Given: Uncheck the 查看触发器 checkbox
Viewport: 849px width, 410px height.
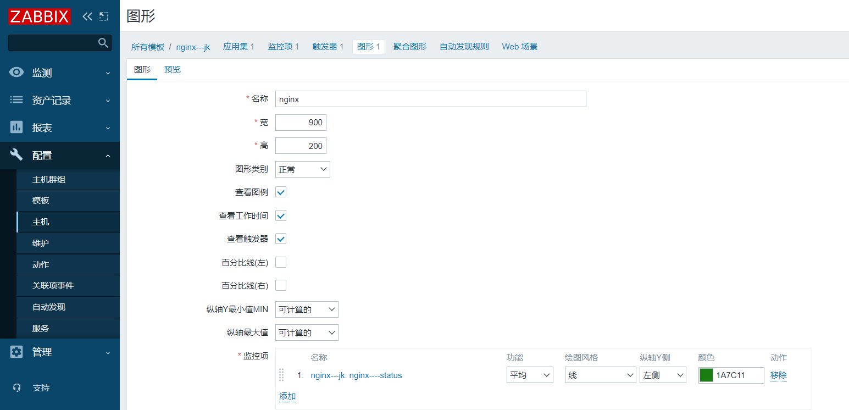Looking at the screenshot, I should (x=281, y=239).
